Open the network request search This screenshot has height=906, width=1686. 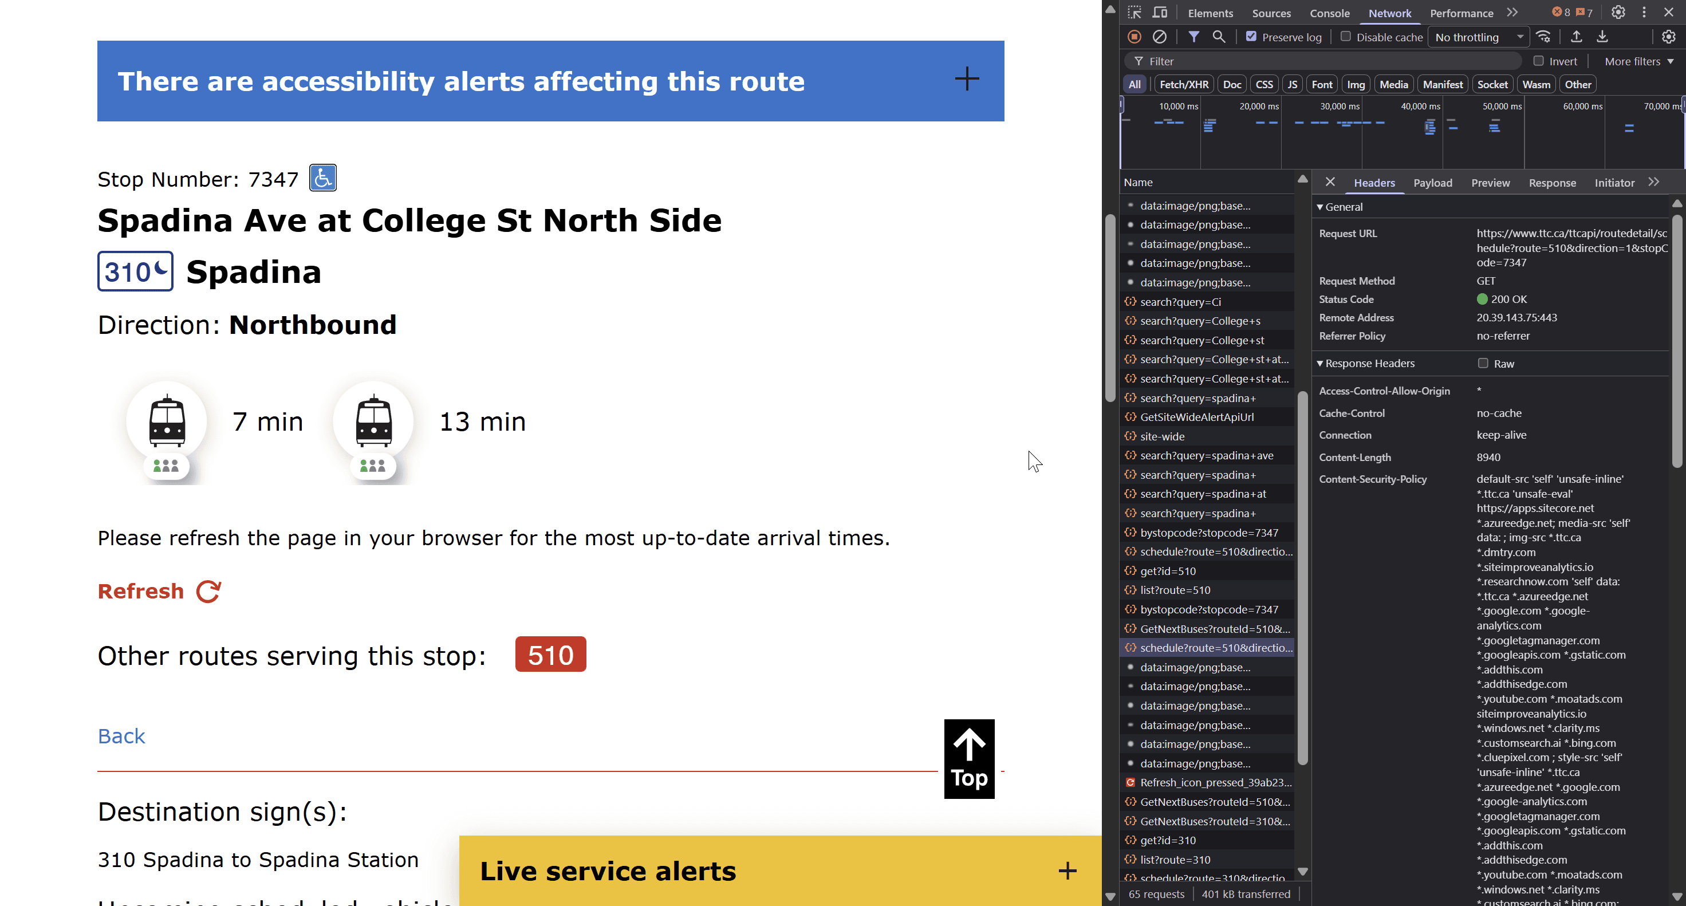pyautogui.click(x=1219, y=37)
